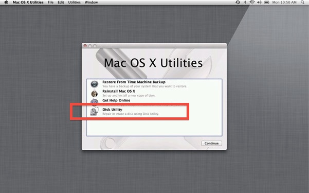Open the Mac OS X Utilities application menu
Screen dimensions: 309x193
click(x=28, y=3)
